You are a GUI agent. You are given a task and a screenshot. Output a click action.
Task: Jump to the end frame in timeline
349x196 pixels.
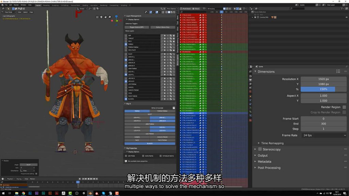[97, 179]
